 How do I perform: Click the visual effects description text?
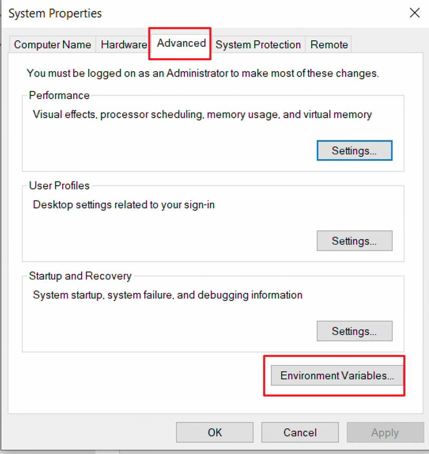(202, 115)
